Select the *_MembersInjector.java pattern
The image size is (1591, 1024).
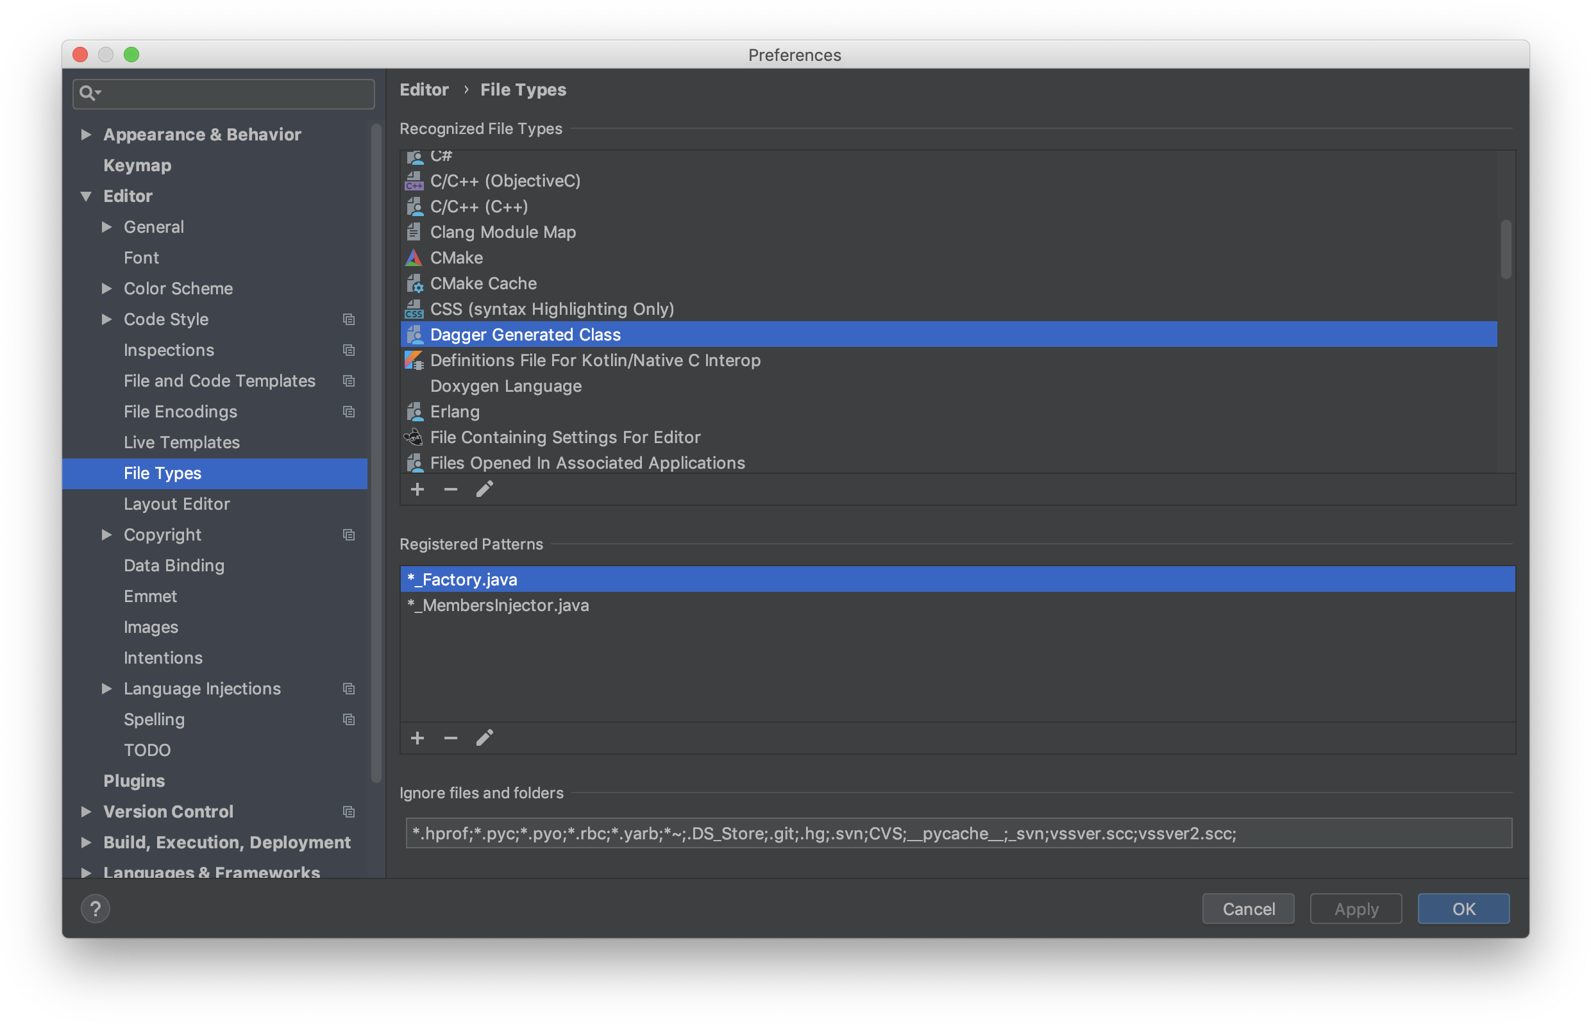(957, 606)
